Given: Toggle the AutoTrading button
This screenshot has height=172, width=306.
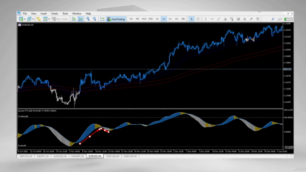Looking at the screenshot, I should [x=116, y=19].
